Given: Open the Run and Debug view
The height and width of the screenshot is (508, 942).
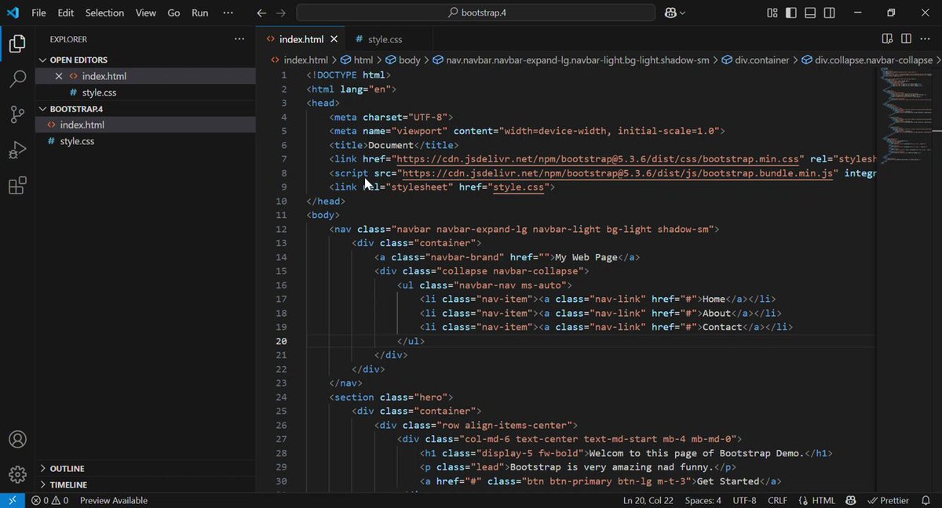Looking at the screenshot, I should (x=17, y=150).
